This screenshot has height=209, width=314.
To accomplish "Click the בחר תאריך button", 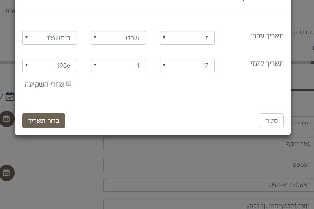I will point(44,121).
